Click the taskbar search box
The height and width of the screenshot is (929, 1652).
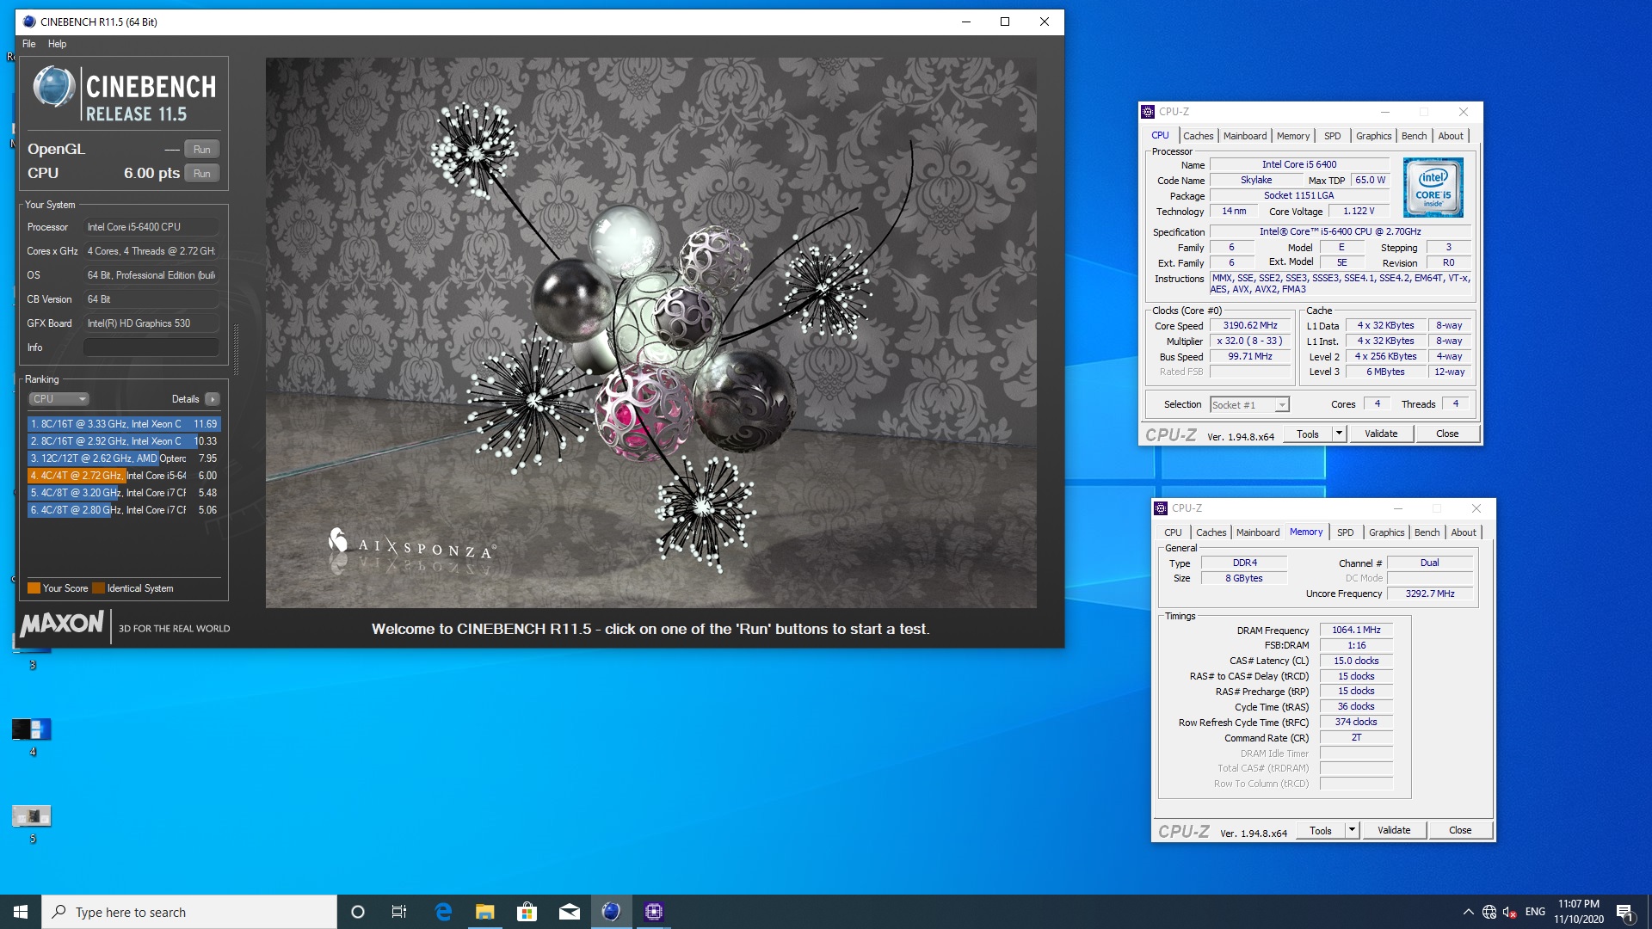click(189, 912)
